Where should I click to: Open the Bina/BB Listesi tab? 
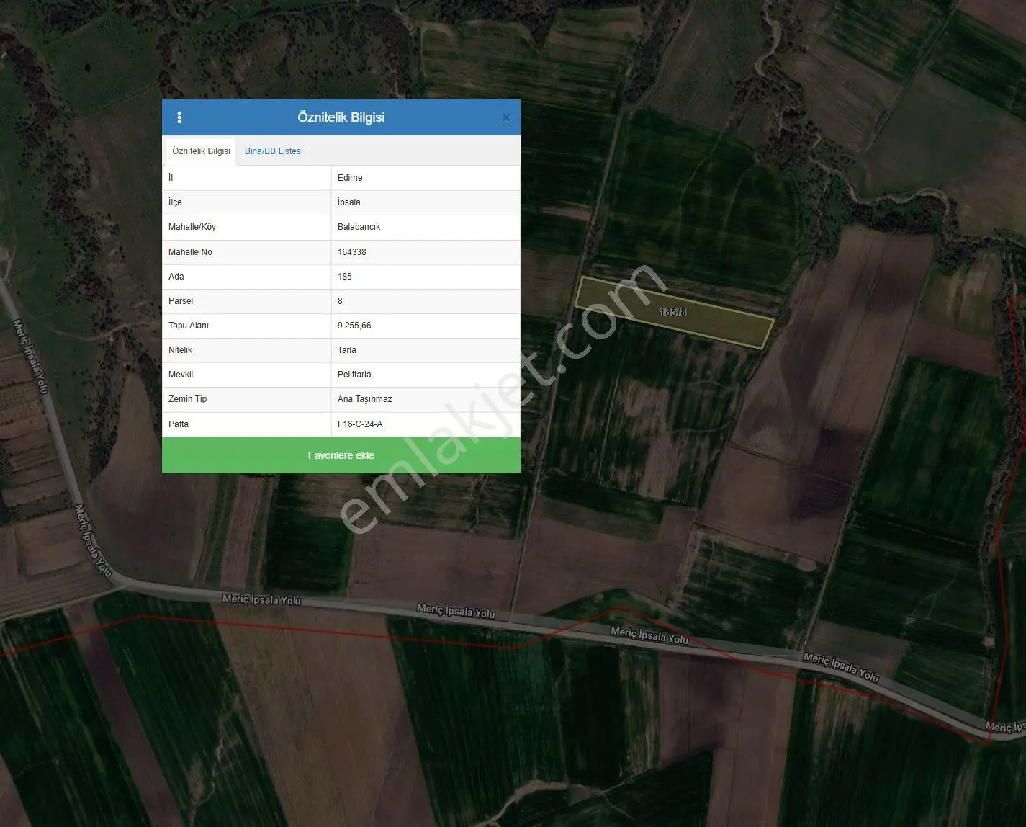pyautogui.click(x=274, y=151)
